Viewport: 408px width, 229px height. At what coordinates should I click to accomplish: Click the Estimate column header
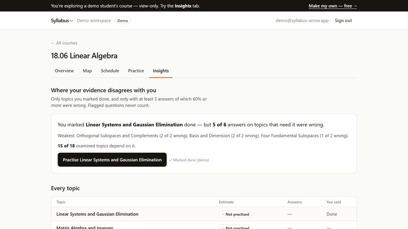tap(226, 202)
